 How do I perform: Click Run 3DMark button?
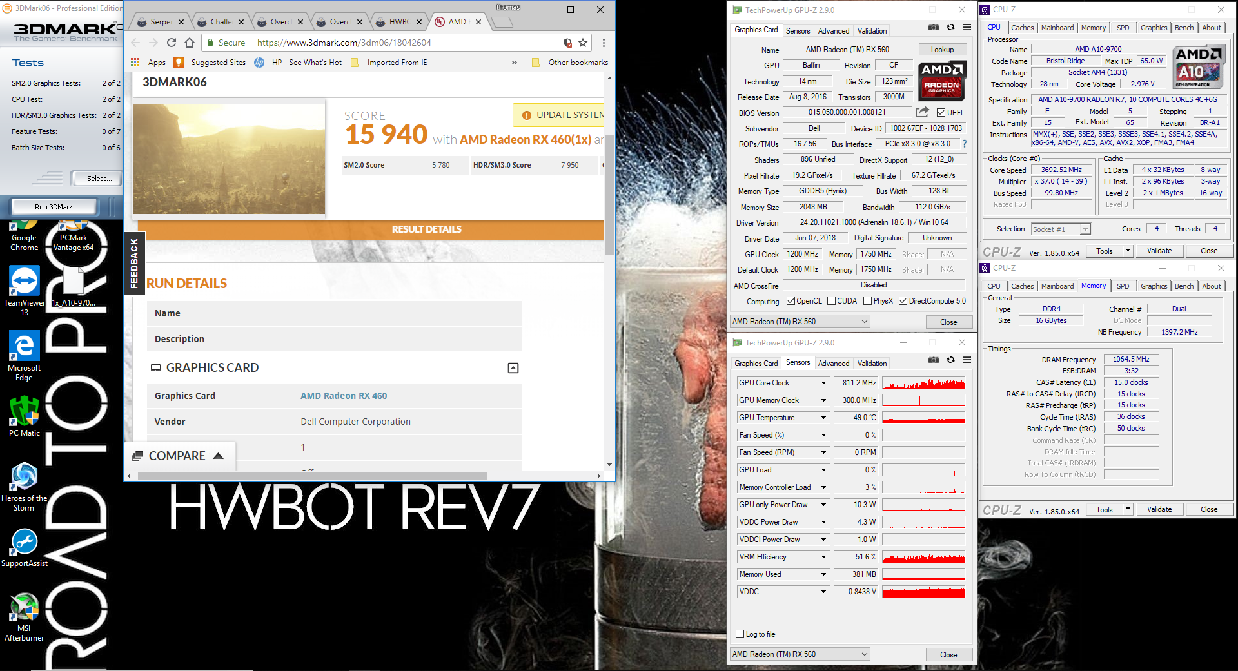[54, 207]
